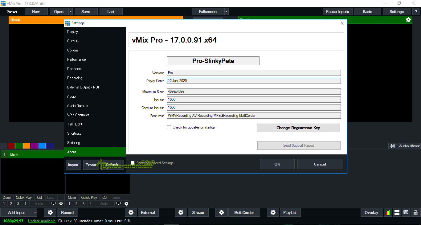
Task: Close the Settings dialog with X
Action: [x=342, y=23]
